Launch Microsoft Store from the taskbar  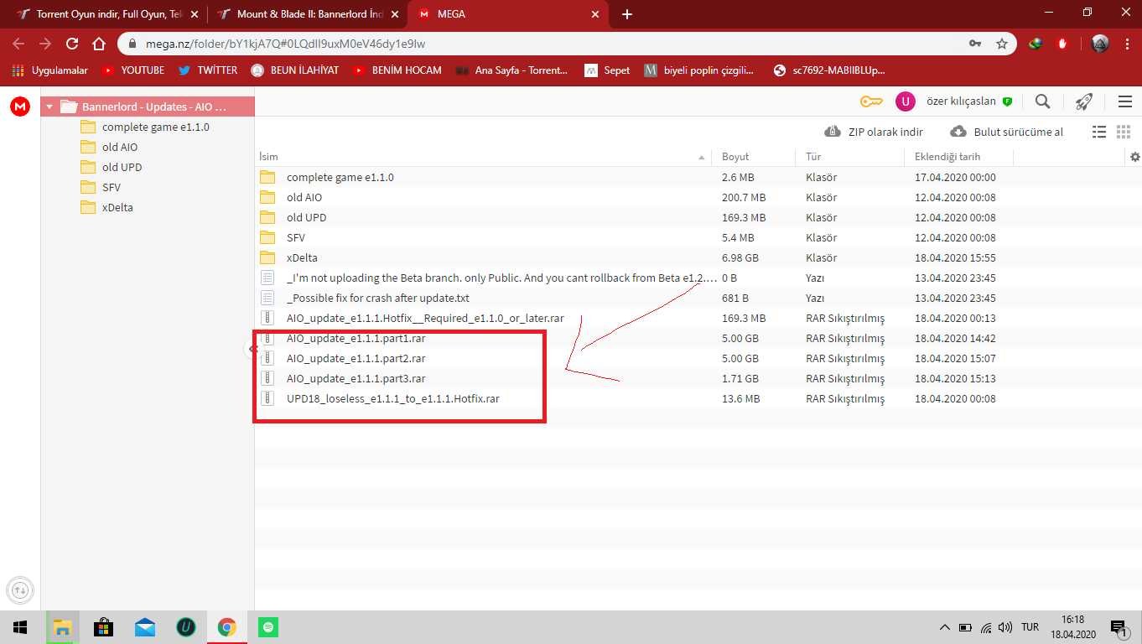[103, 627]
